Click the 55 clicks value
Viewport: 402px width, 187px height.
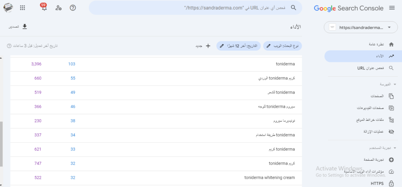[73, 78]
